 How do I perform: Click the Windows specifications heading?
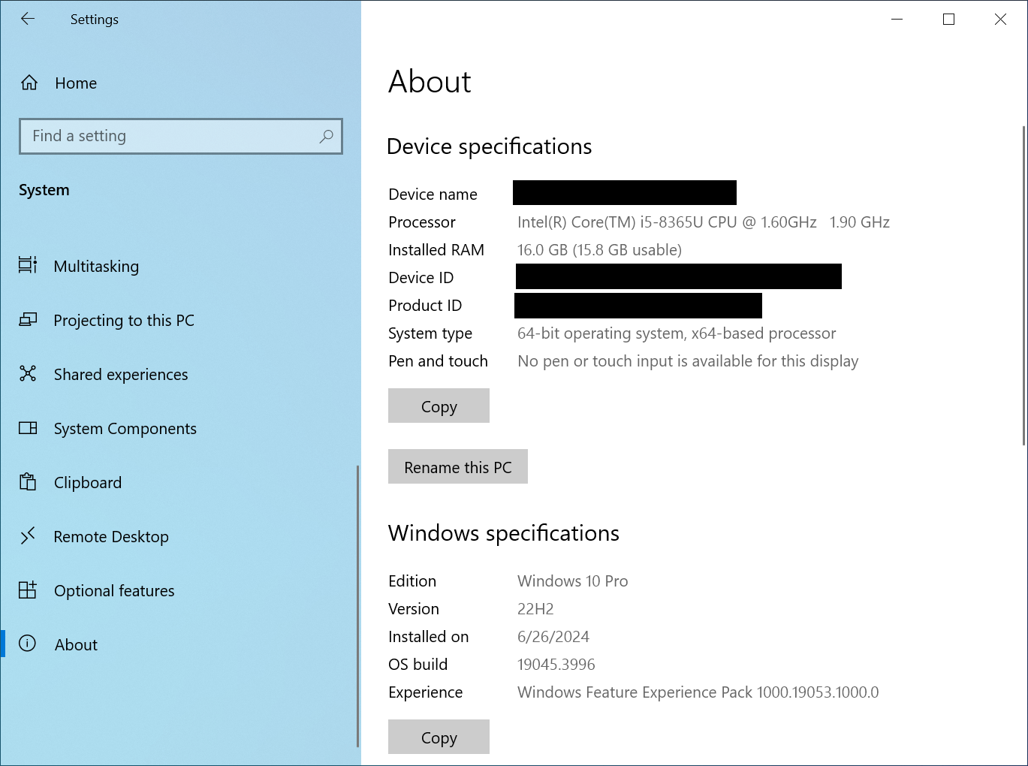(x=504, y=533)
